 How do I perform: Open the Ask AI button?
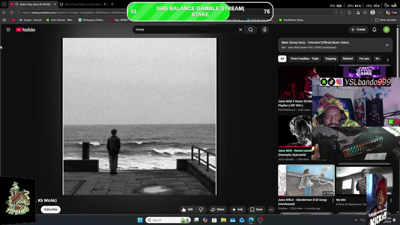[x=237, y=209]
